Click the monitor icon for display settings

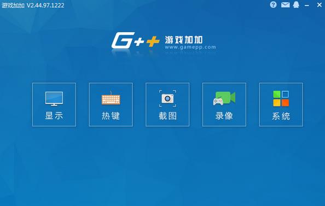pos(54,99)
